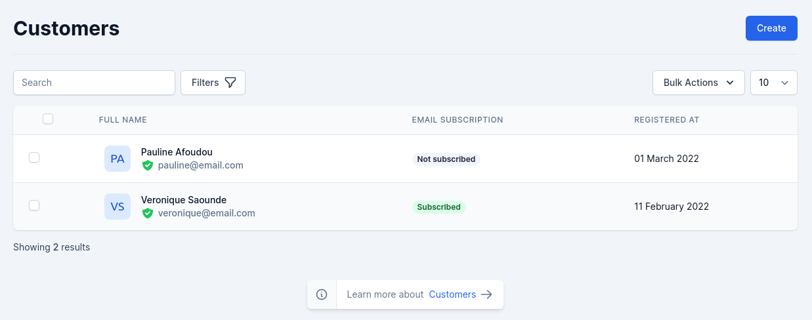Focus the Search input field
Viewport: 812px width, 320px height.
94,83
